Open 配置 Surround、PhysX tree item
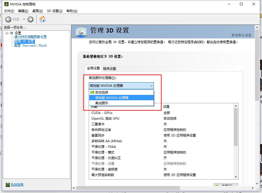Viewport: 262px width, 193px height. [30, 45]
